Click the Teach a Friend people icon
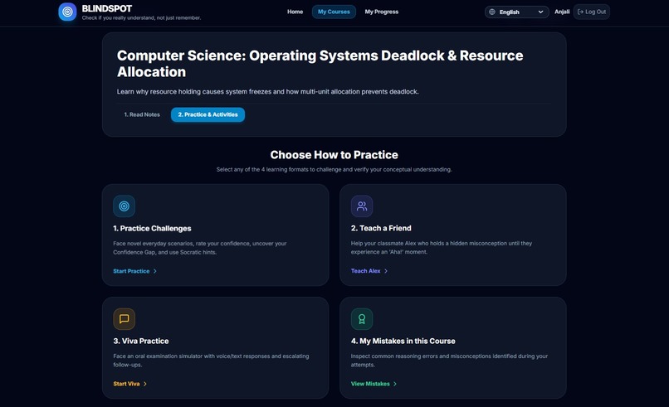The width and height of the screenshot is (669, 407). point(362,206)
